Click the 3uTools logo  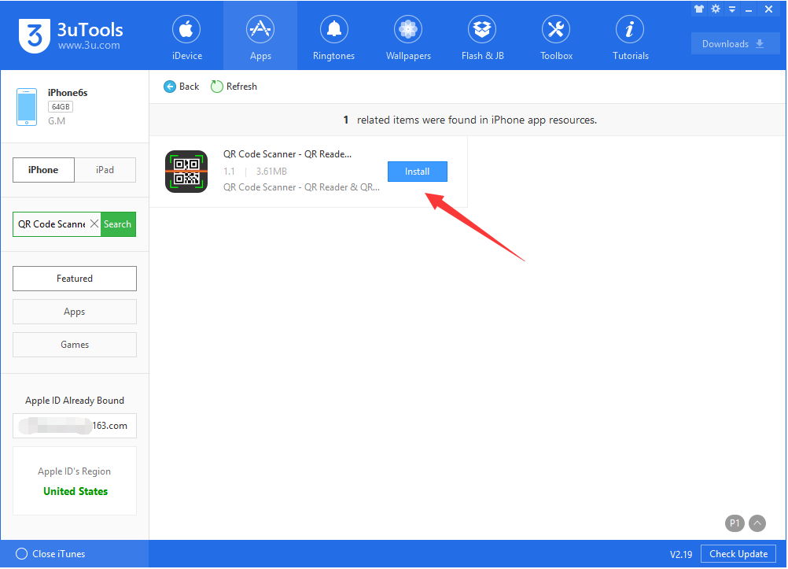click(35, 35)
